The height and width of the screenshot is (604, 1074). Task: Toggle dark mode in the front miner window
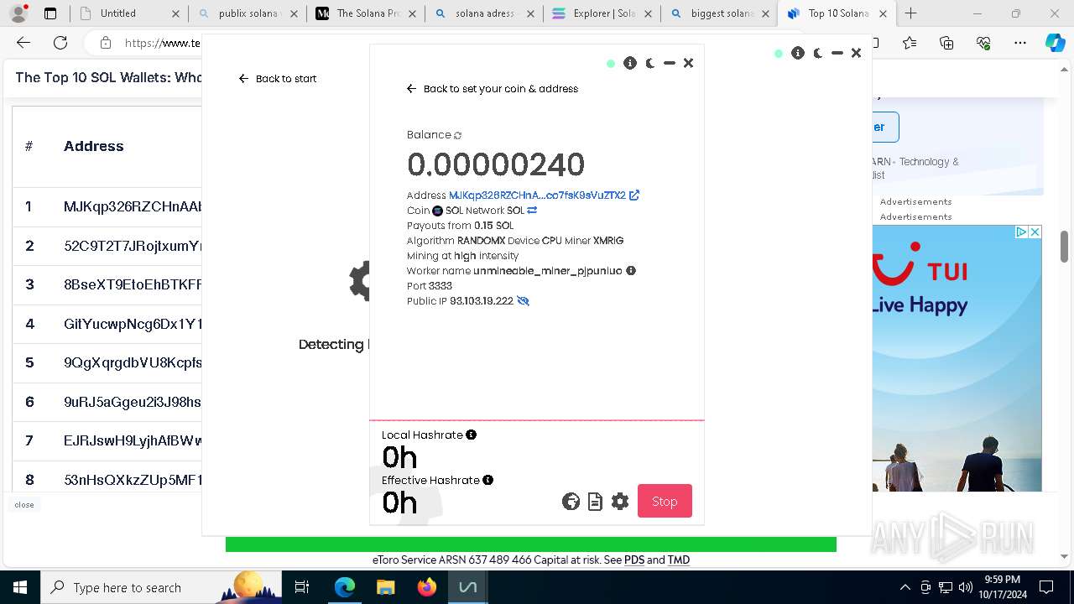coord(650,63)
